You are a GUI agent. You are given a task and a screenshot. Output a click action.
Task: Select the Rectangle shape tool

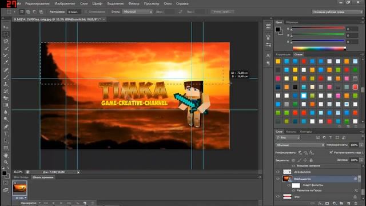[6, 148]
